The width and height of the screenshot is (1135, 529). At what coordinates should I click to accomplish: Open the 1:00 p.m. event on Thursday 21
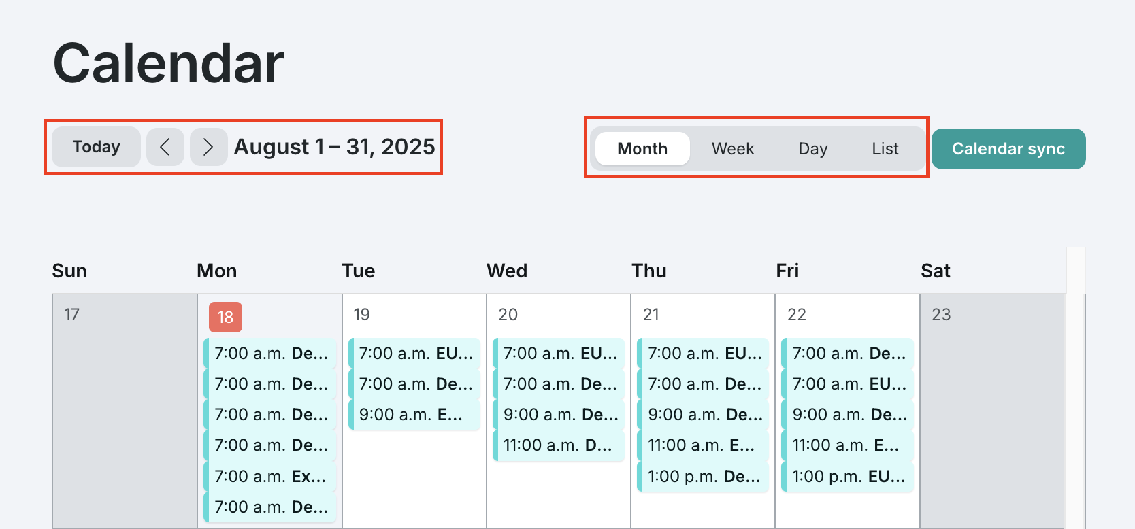[703, 476]
